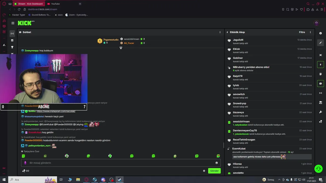Open the wrench tools icon in right rail
This screenshot has height=183, width=326.
(320, 112)
